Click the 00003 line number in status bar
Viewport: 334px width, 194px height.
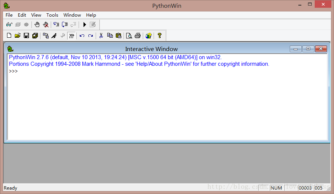[x=305, y=188]
